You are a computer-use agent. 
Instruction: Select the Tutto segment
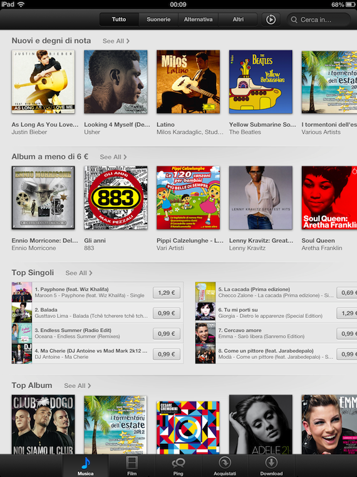tap(119, 19)
